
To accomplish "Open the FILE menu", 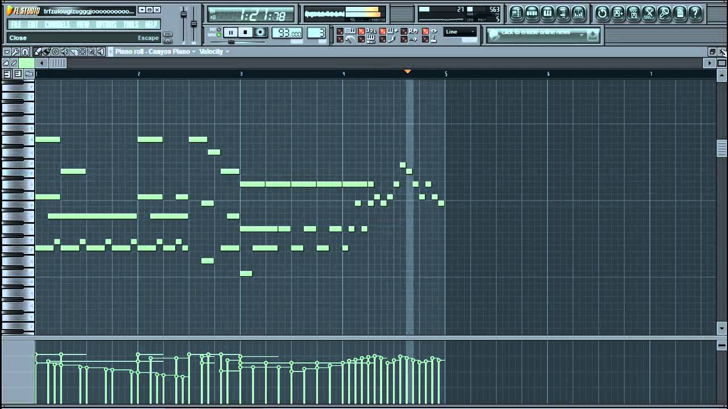I will pyautogui.click(x=16, y=24).
